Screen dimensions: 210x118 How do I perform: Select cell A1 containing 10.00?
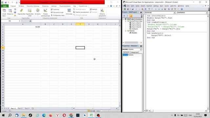[x=23, y=27]
